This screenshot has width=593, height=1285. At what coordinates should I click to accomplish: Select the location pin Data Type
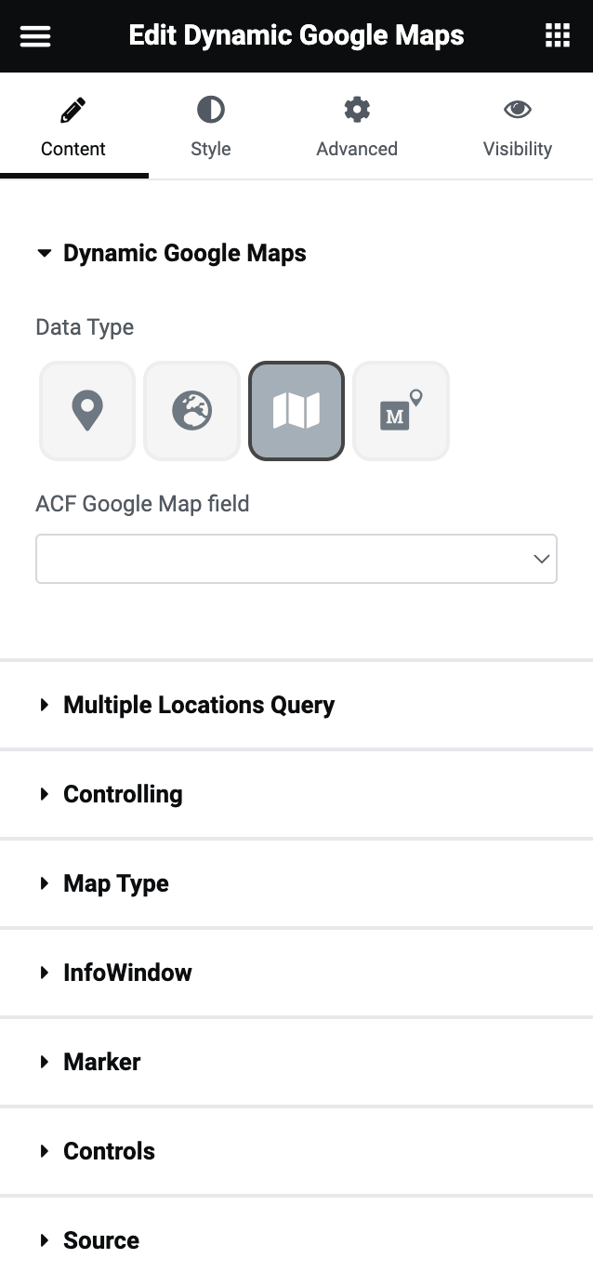pyautogui.click(x=86, y=410)
